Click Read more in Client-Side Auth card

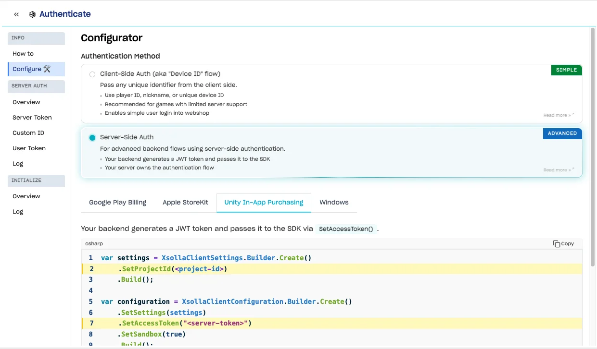(559, 115)
